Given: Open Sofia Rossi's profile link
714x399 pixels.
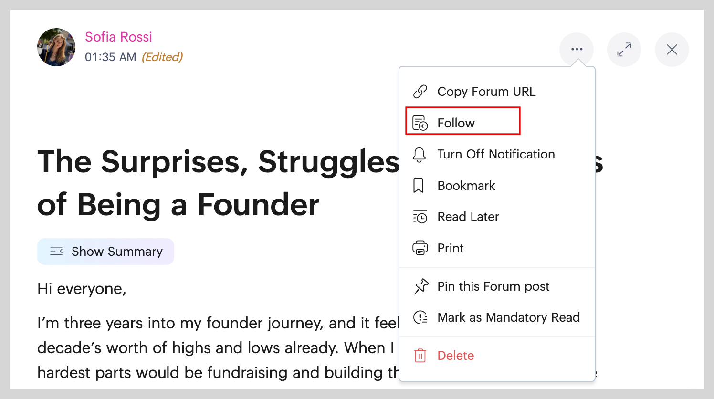Looking at the screenshot, I should coord(118,37).
